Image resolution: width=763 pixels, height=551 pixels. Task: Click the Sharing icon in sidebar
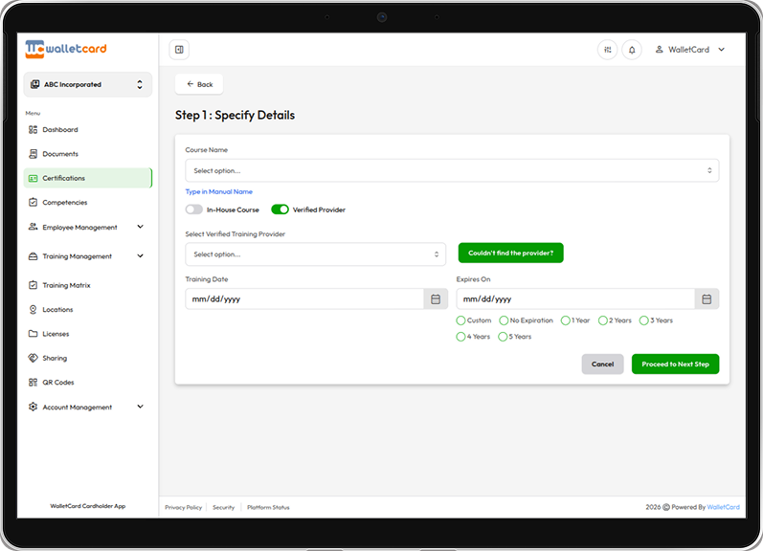pos(33,358)
